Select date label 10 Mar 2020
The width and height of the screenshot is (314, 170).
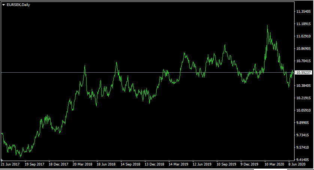(274, 164)
